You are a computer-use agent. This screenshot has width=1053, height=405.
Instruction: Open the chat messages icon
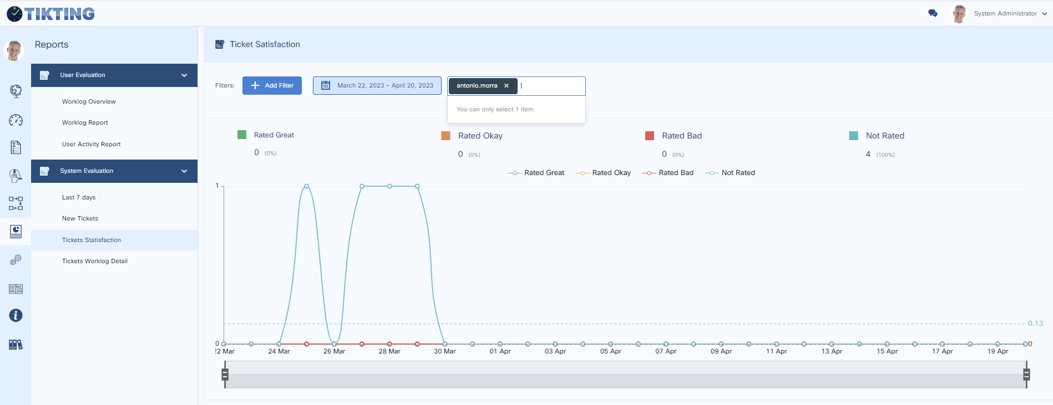(933, 13)
